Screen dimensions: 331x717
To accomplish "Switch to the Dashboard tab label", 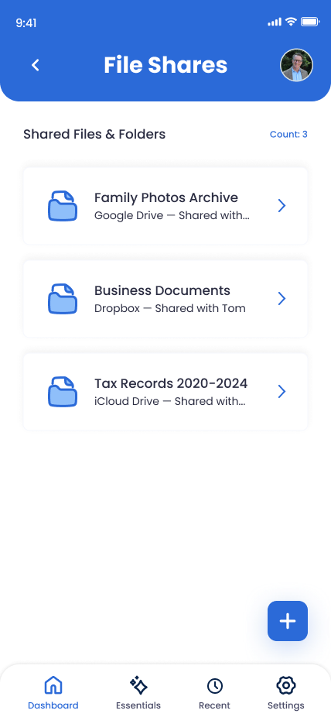I will 53,705.
